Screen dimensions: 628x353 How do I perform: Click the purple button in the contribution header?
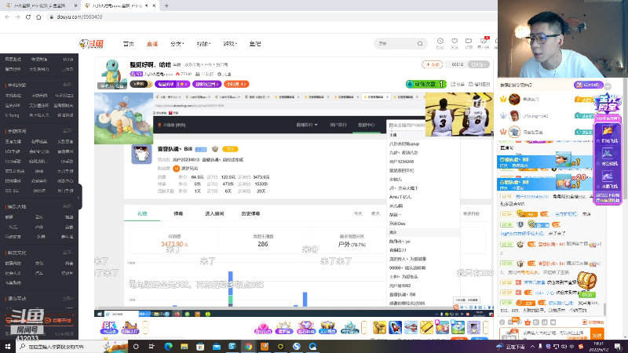(x=588, y=85)
